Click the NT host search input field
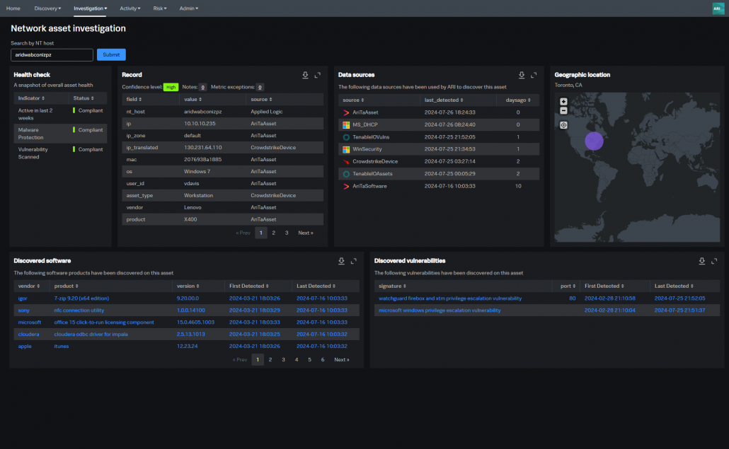729x449 pixels. point(51,54)
